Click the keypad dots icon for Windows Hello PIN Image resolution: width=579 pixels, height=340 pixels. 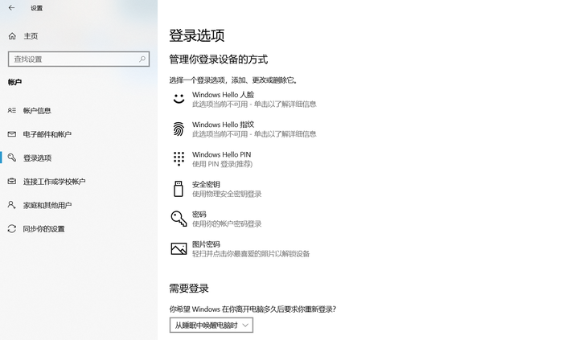[179, 158]
